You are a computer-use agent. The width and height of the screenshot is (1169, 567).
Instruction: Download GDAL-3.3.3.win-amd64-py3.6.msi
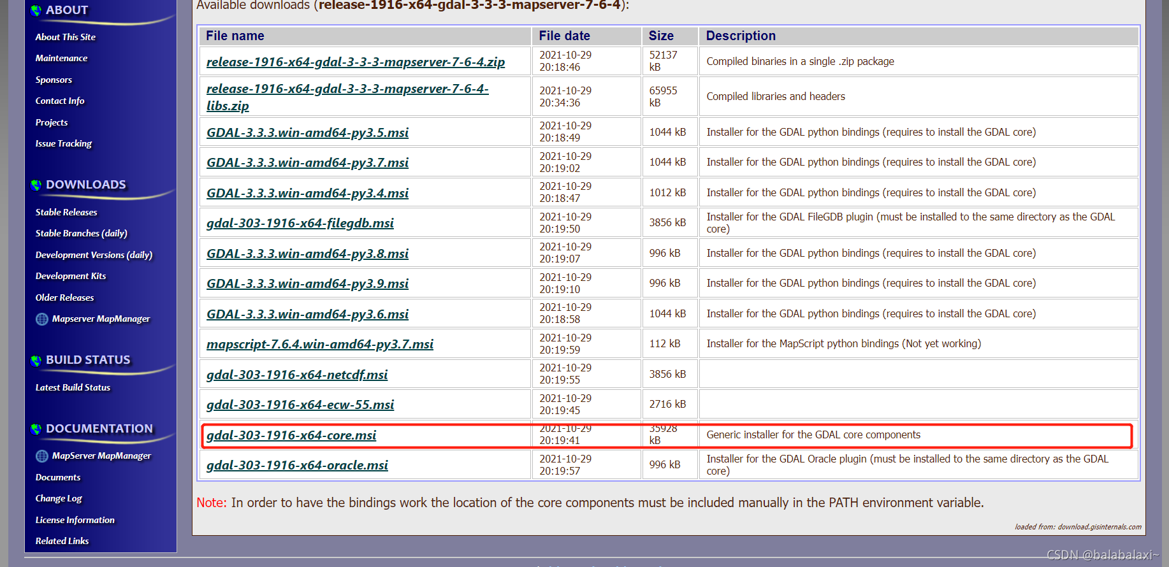point(307,314)
